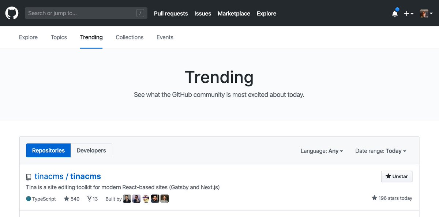The width and height of the screenshot is (439, 217).
Task: Click the slash shortcut key icon in the search box
Action: click(x=140, y=13)
